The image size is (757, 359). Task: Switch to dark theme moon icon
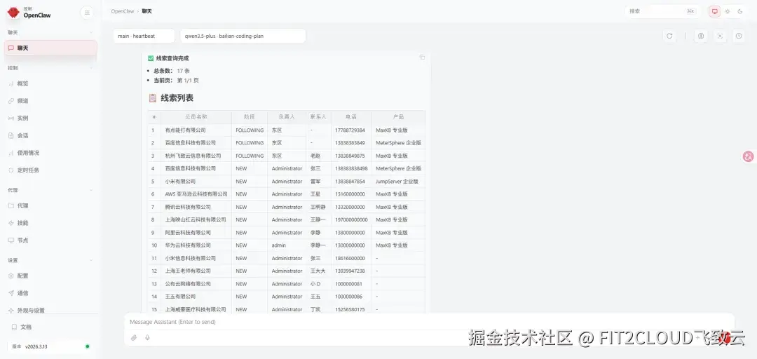click(x=740, y=11)
